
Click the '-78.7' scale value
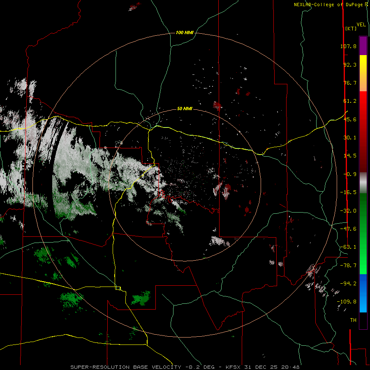[x=348, y=266]
